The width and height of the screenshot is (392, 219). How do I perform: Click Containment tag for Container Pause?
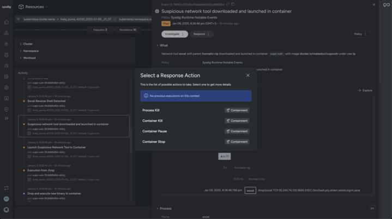237,132
